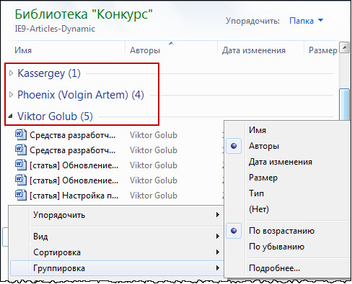
Task: Group by Имя in submenu
Action: 258,130
